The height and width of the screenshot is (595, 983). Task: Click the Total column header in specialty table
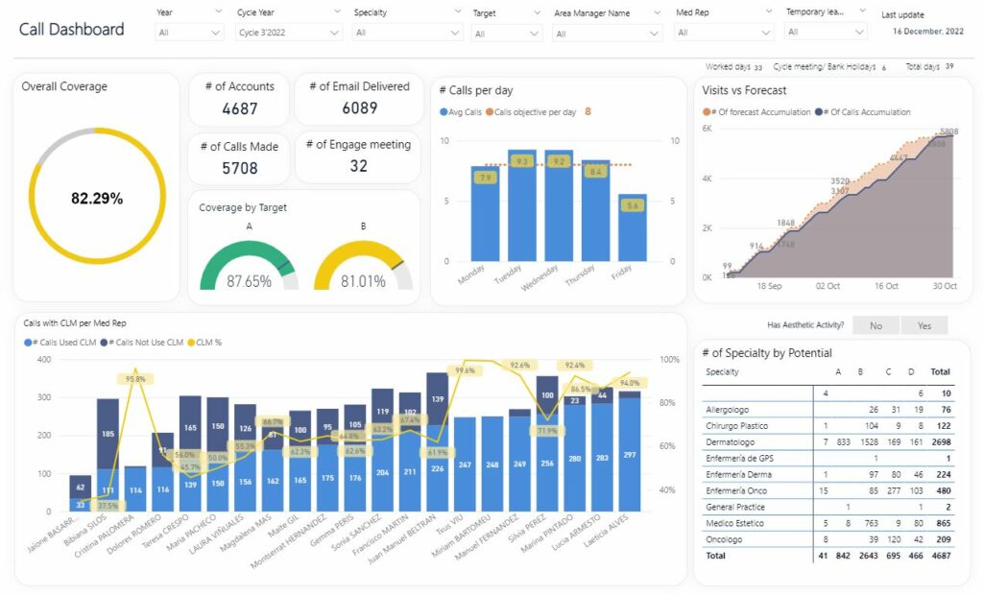(x=940, y=371)
